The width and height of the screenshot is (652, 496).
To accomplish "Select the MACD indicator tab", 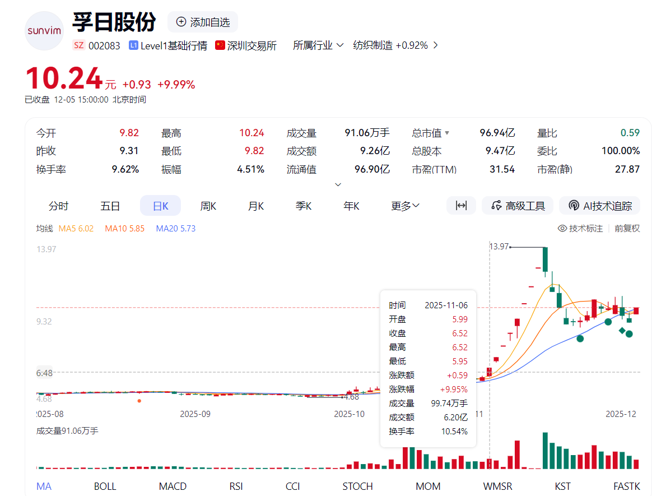I will coord(173,486).
